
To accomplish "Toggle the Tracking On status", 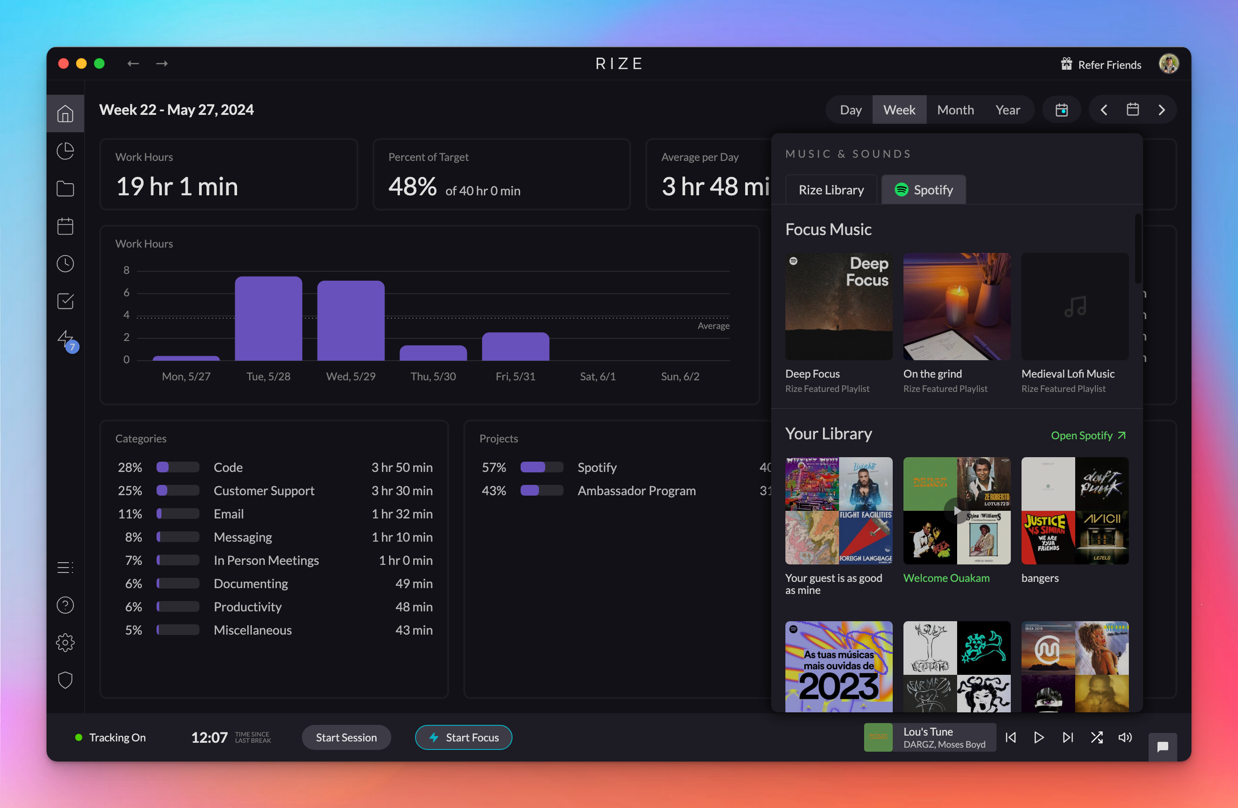I will coord(110,737).
